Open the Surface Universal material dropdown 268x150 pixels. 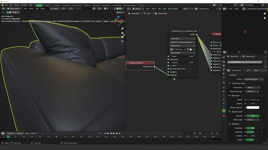tap(253, 79)
